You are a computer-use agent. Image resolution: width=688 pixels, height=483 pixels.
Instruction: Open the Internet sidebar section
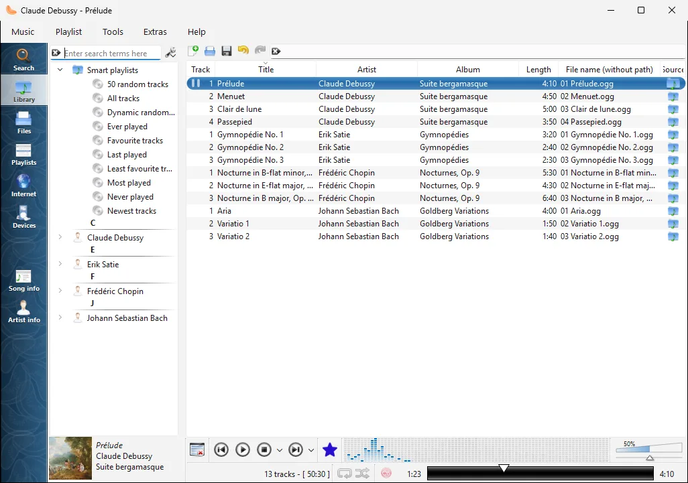[x=23, y=185]
